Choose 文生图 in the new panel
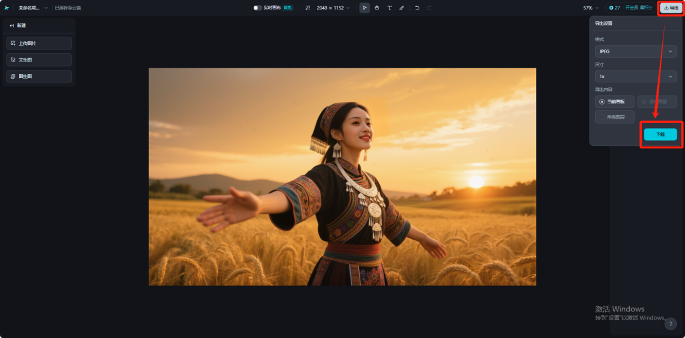 pyautogui.click(x=39, y=60)
